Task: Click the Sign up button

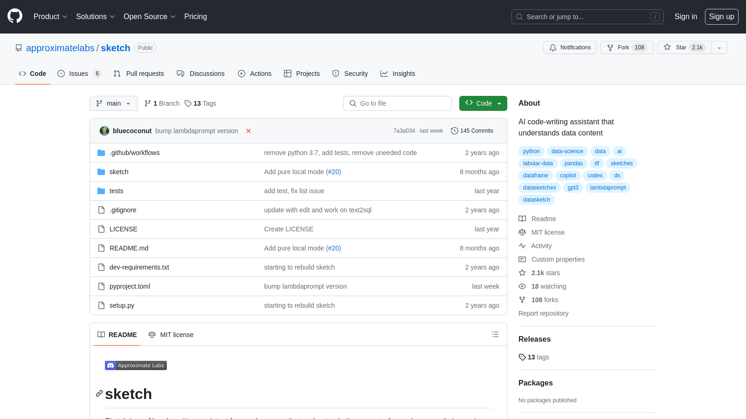Action: (x=722, y=17)
